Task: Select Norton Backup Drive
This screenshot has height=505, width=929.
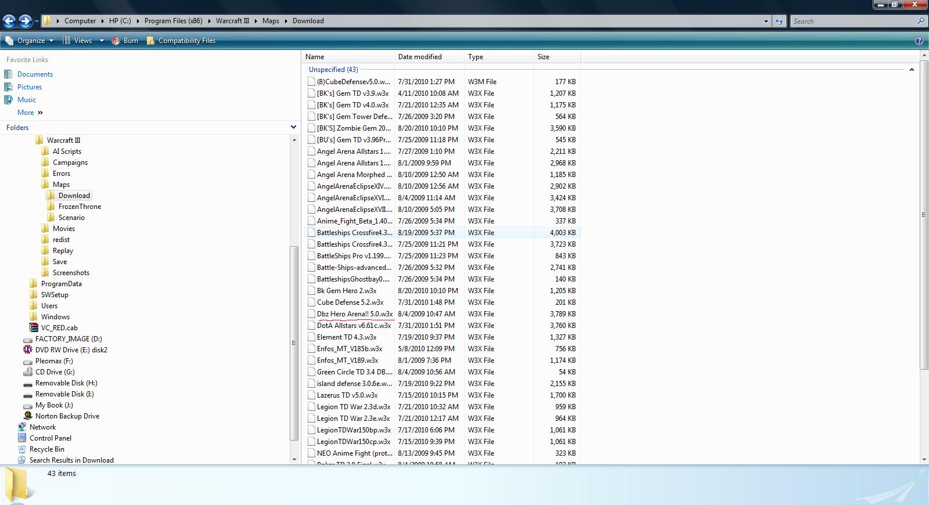Action: click(x=67, y=416)
